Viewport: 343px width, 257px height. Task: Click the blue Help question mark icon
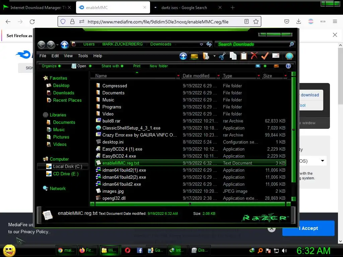coord(288,66)
